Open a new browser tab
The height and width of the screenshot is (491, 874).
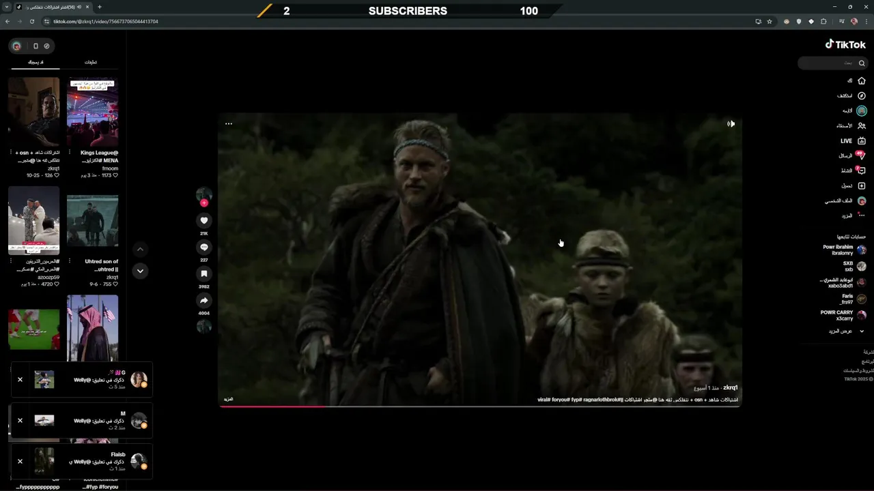(100, 7)
